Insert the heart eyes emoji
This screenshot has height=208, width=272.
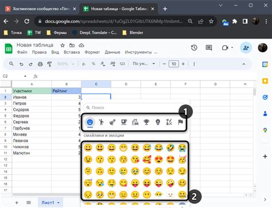point(158,159)
